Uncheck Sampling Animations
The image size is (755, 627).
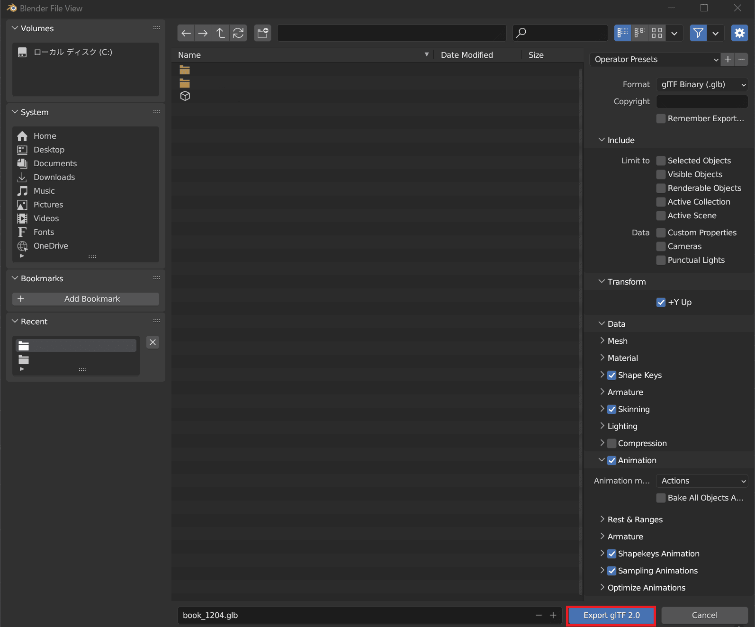tap(611, 571)
